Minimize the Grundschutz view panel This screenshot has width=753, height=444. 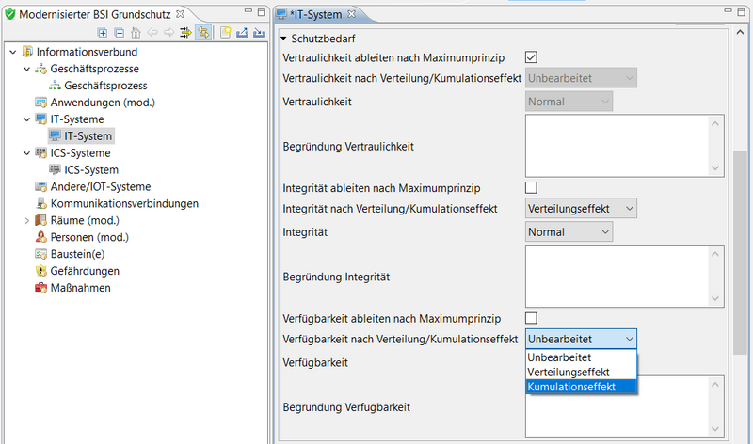pos(248,11)
